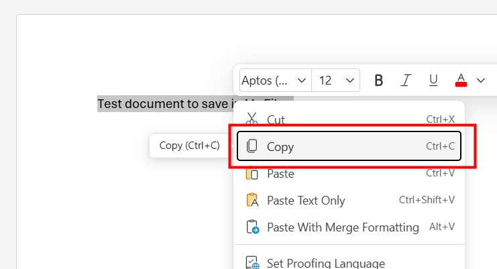Expand the font size 12 dropdown

pos(350,80)
